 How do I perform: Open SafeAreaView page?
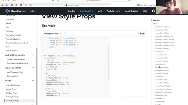pos(12,76)
